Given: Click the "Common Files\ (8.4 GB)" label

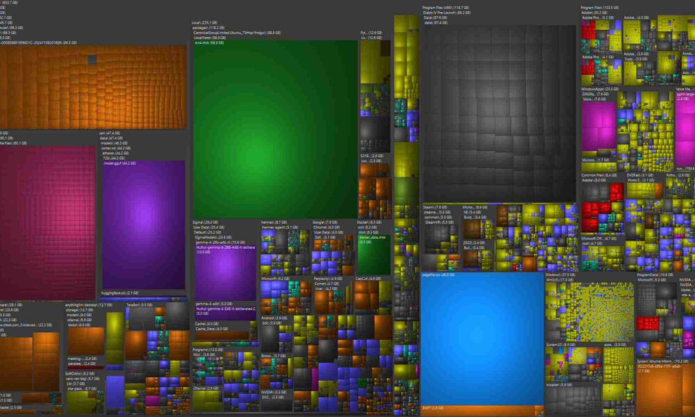Looking at the screenshot, I should [599, 175].
